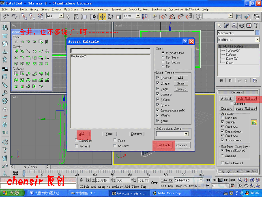Click the help question mark in Attach Multiple dialog
The image size is (262, 197).
click(x=185, y=41)
